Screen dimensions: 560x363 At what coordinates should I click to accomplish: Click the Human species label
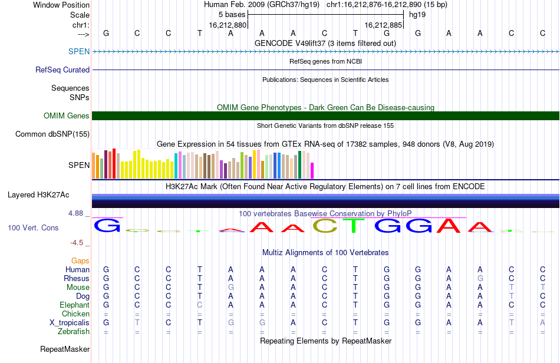coord(77,269)
